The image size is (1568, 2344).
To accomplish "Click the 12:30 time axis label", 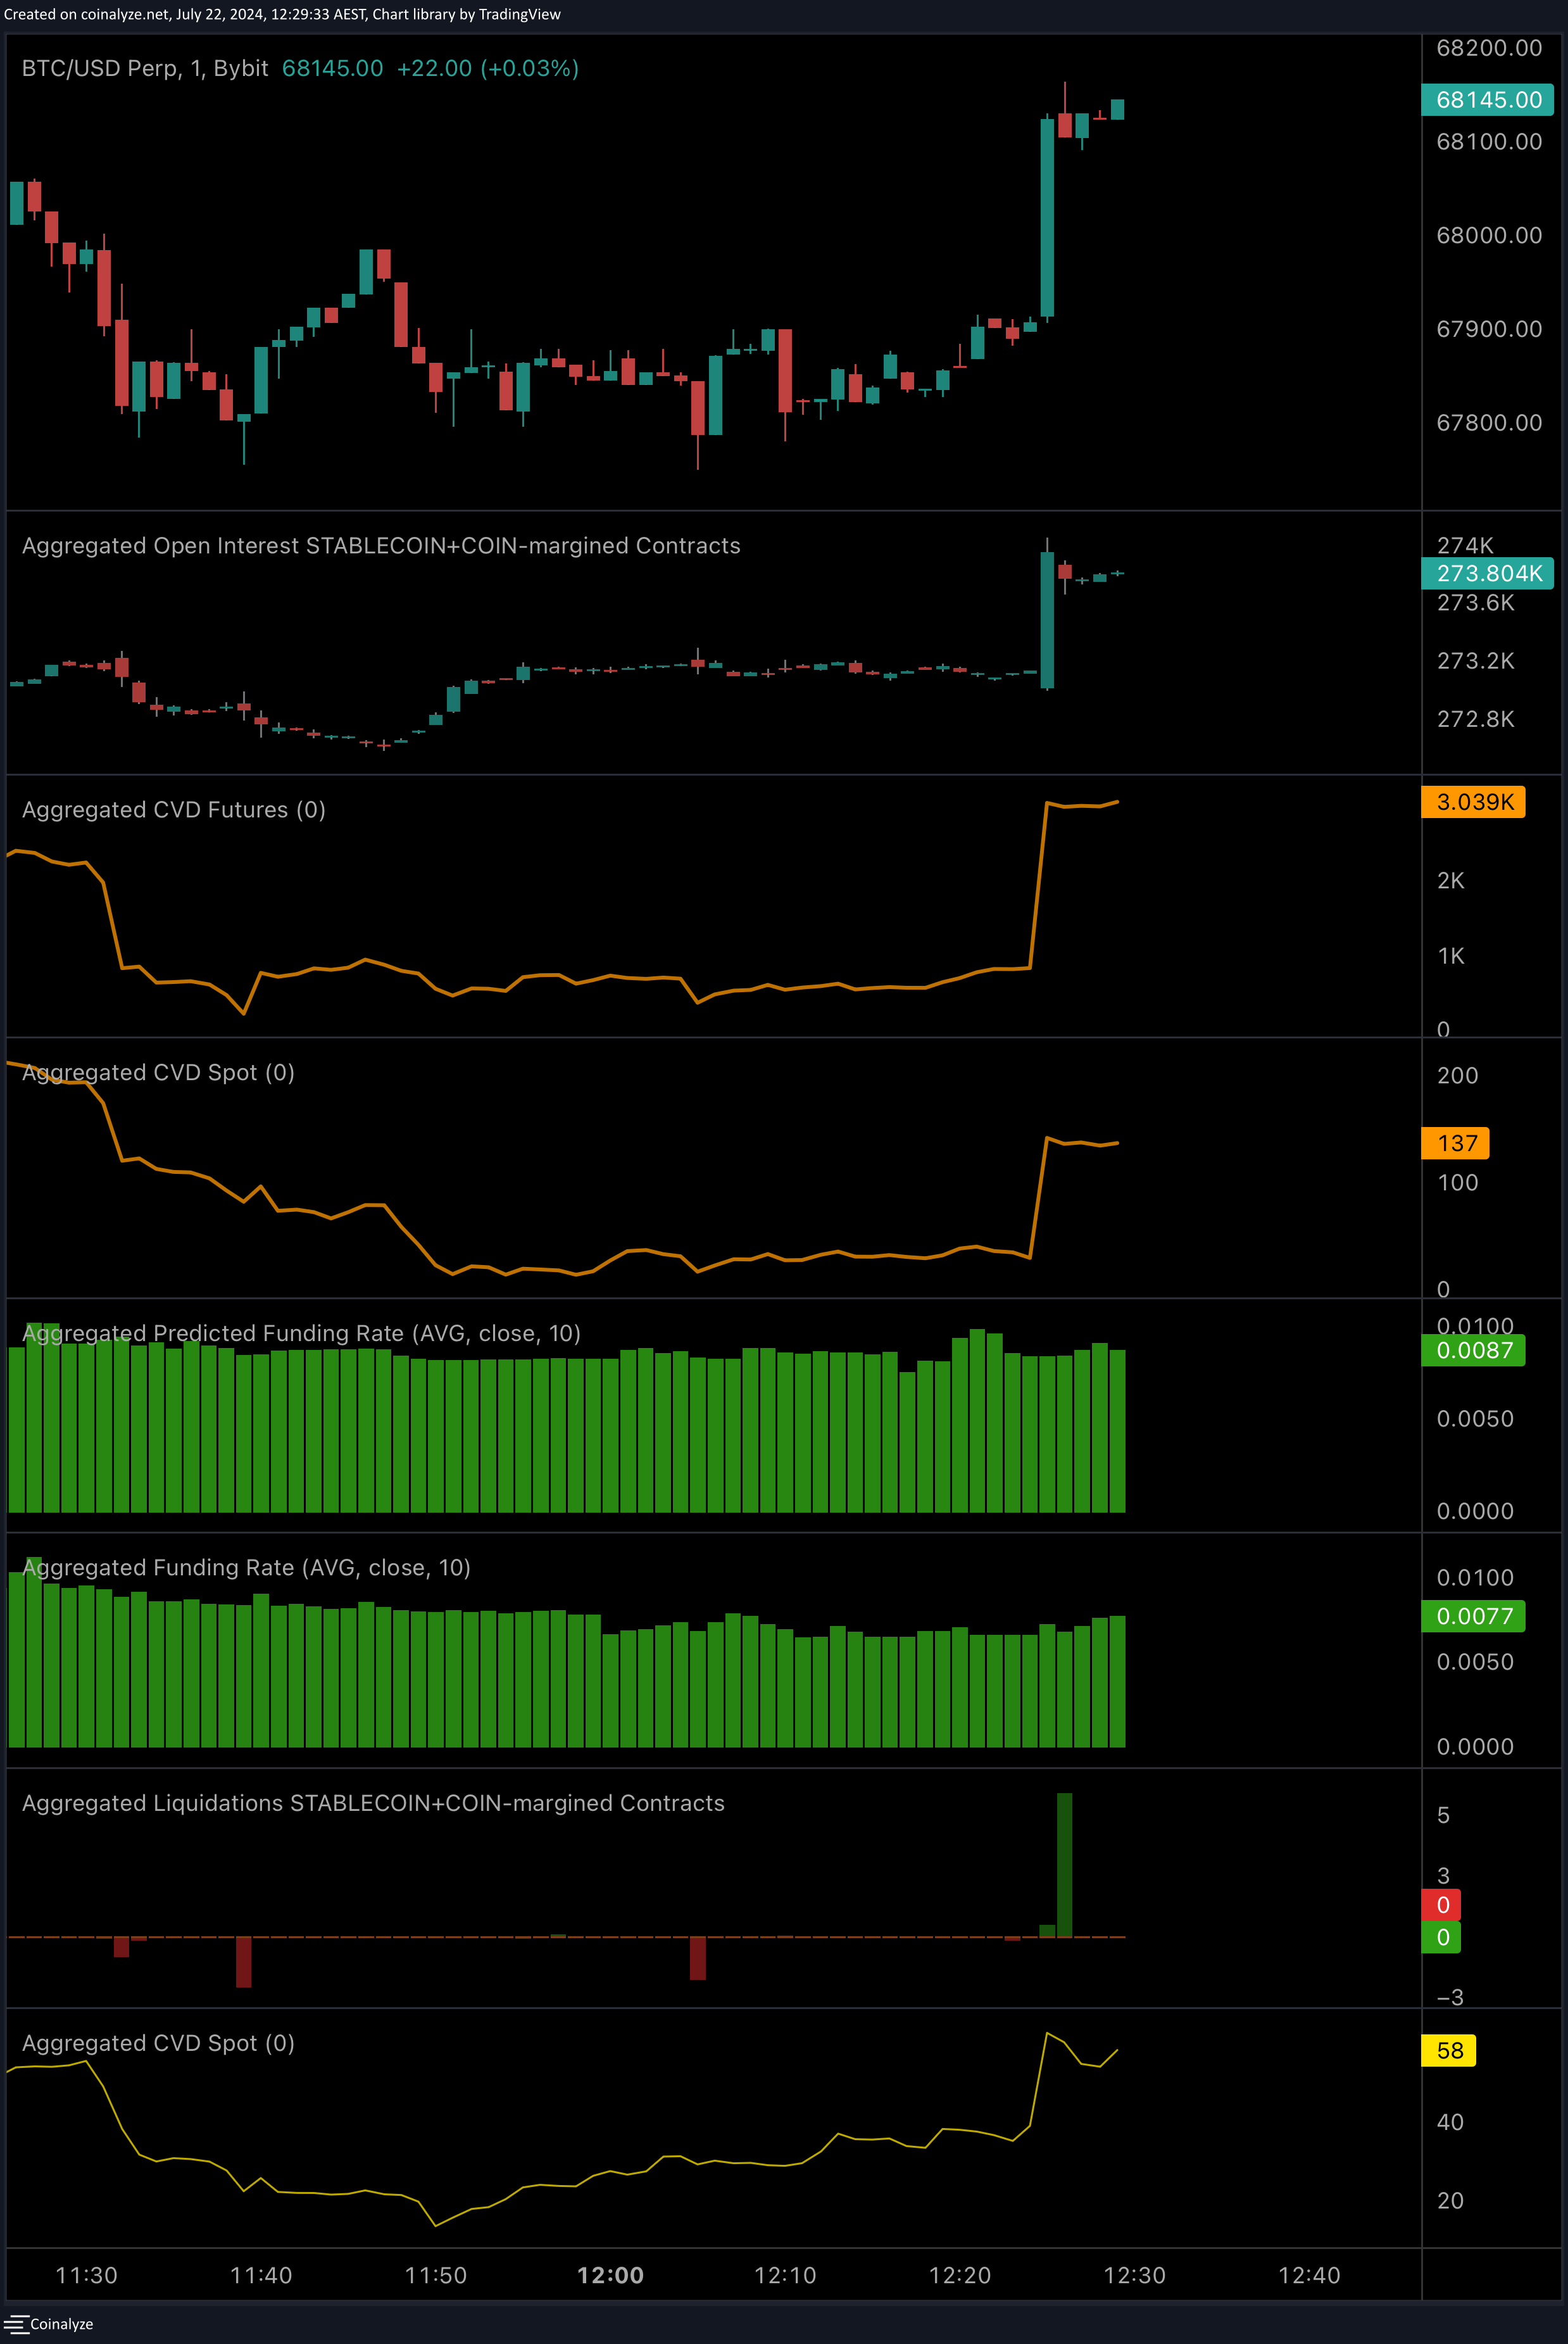I will [1134, 2276].
